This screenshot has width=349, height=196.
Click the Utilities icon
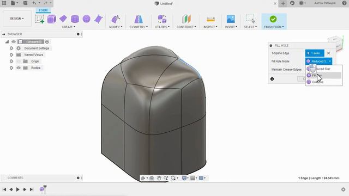[x=162, y=19]
